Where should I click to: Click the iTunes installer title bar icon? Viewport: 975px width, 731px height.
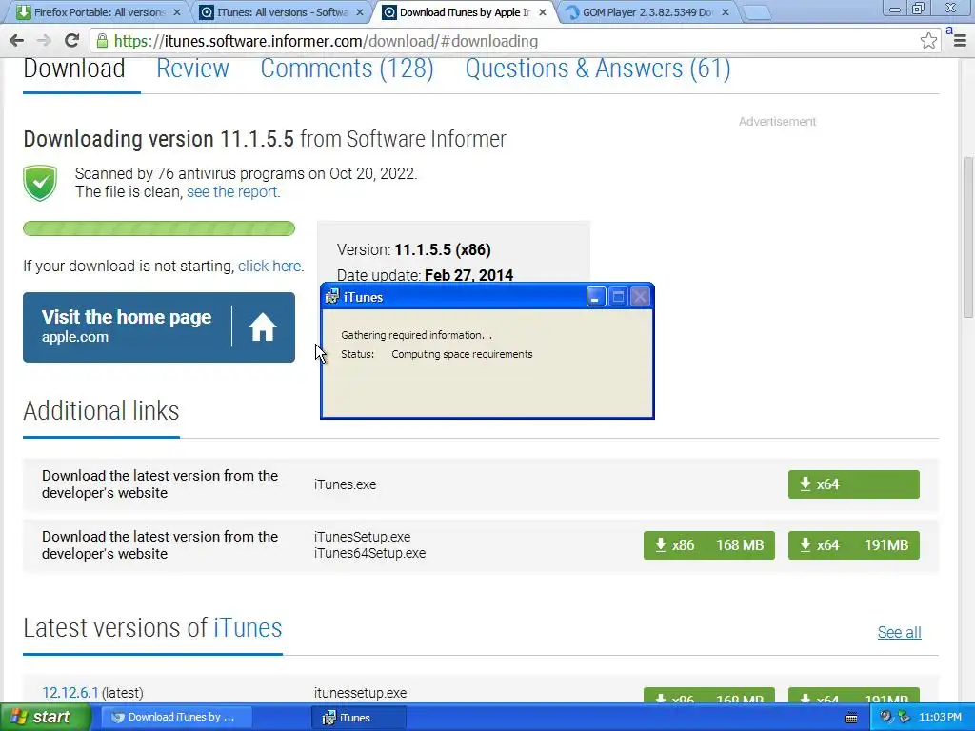coord(332,297)
